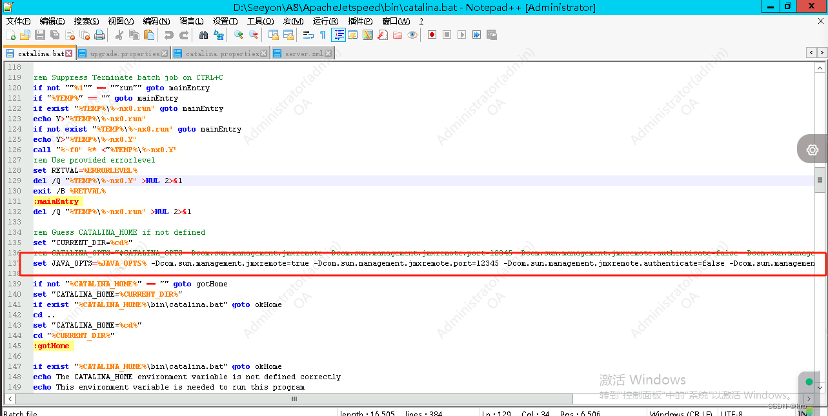828x416 pixels.
Task: Open the 插件(P) menu
Action: pos(360,21)
